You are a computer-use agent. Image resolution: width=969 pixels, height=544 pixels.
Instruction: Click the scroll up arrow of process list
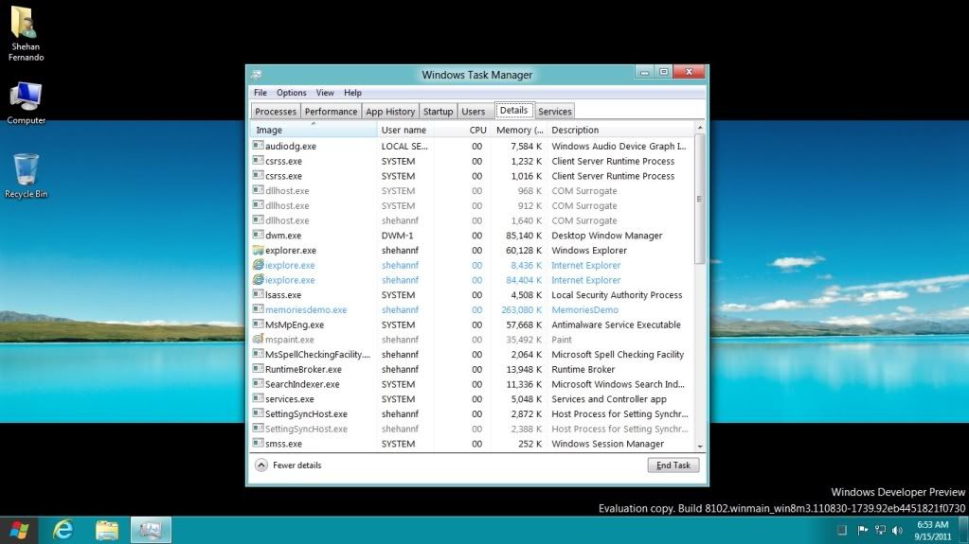pos(700,128)
